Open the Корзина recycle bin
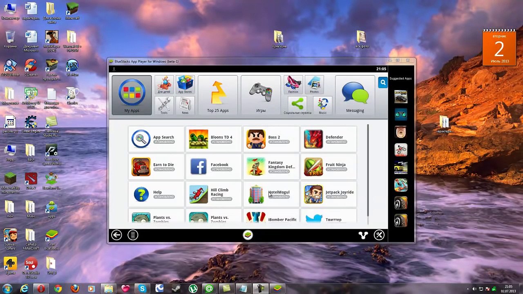 pos(10,40)
